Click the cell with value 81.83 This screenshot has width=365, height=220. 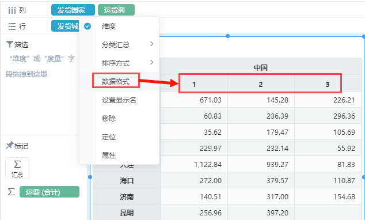click(x=328, y=164)
